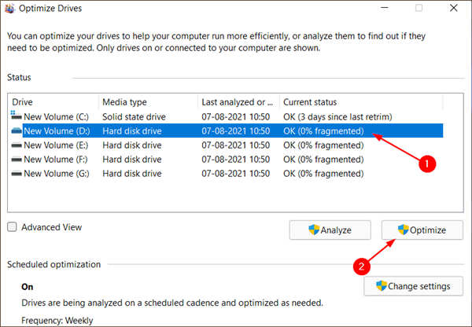Click the drive icon for New Volume (E:)
This screenshot has width=472, height=327.
pos(17,145)
